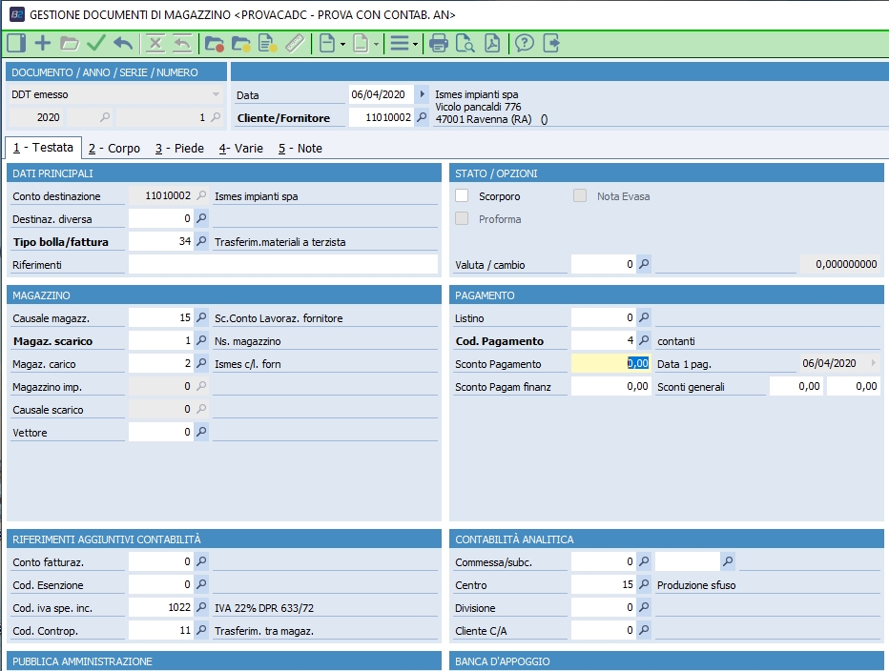This screenshot has height=671, width=889.
Task: Click the Commessa/subc. number field
Action: pyautogui.click(x=603, y=561)
